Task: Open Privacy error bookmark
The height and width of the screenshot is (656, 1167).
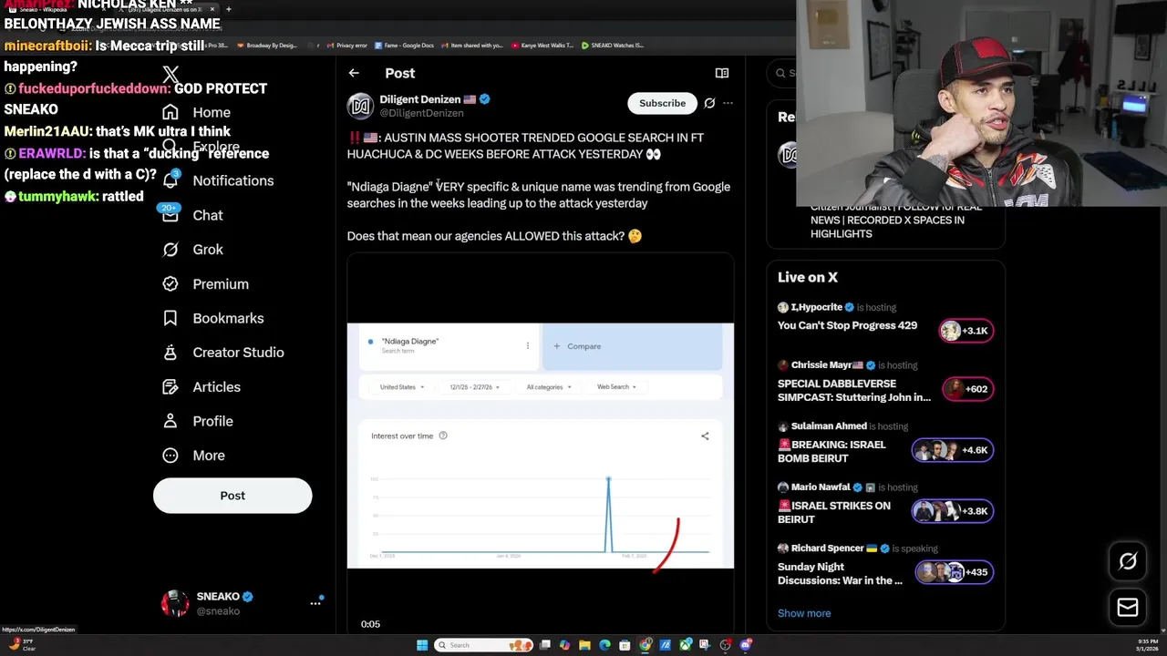Action: coord(346,45)
